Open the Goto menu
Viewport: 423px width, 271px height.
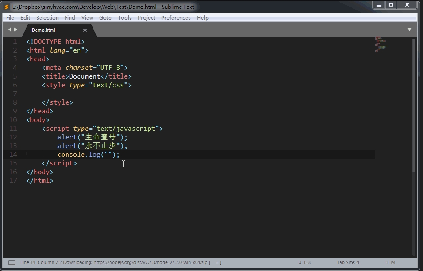105,18
